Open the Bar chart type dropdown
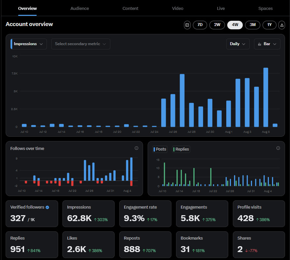The height and width of the screenshot is (260, 290). (267, 44)
